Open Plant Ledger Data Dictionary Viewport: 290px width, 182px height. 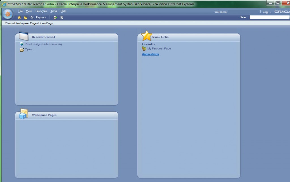click(43, 44)
